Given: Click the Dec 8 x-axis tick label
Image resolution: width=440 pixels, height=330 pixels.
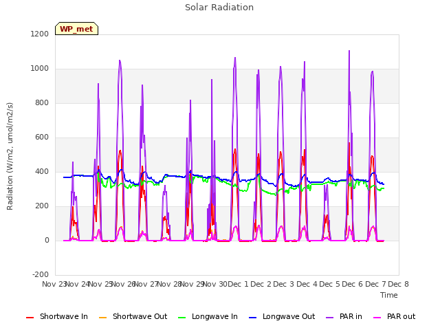Looking at the screenshot, I should tap(399, 284).
